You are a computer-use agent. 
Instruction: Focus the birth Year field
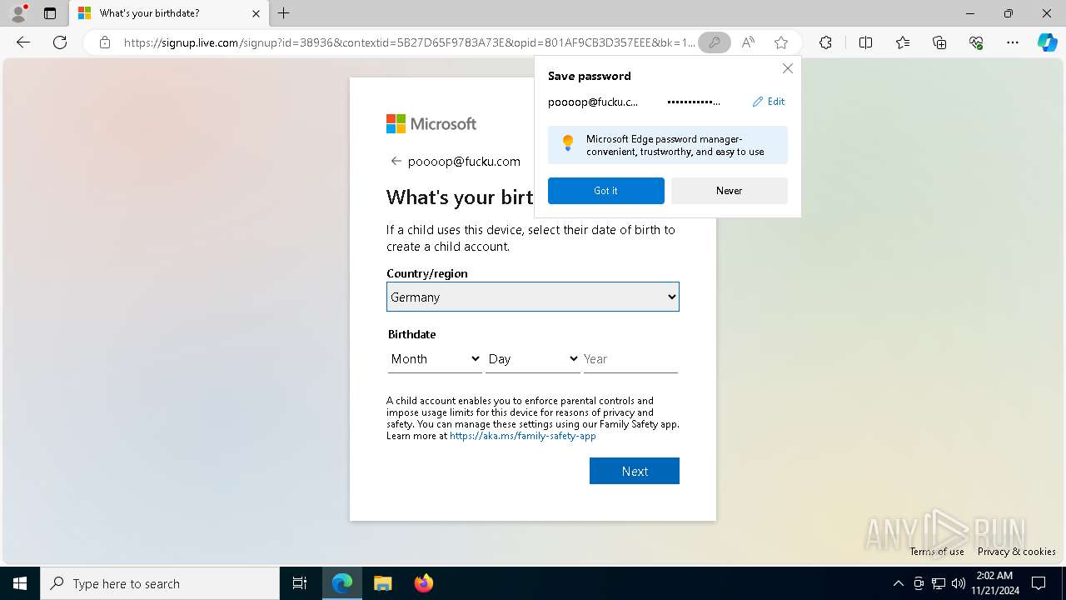630,359
